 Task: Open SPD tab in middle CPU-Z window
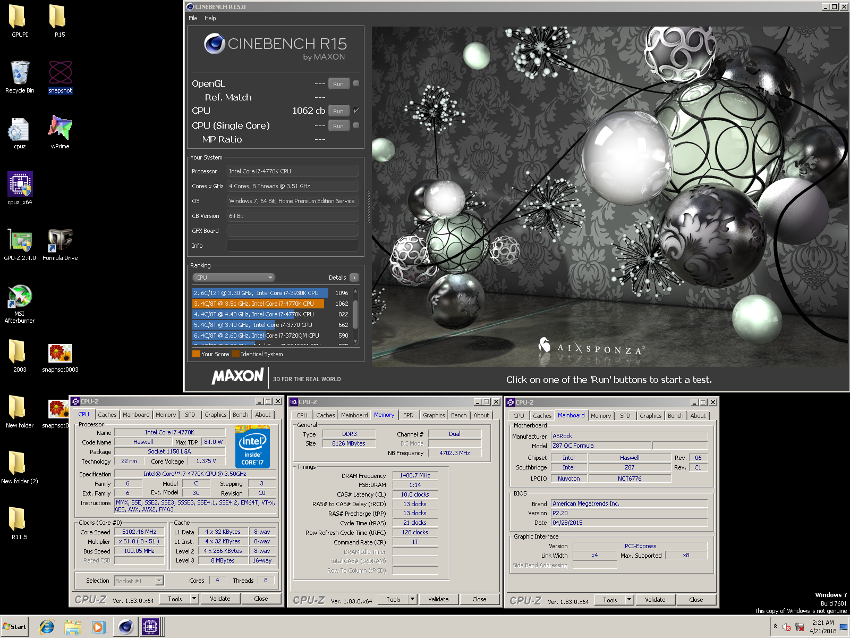tap(408, 415)
